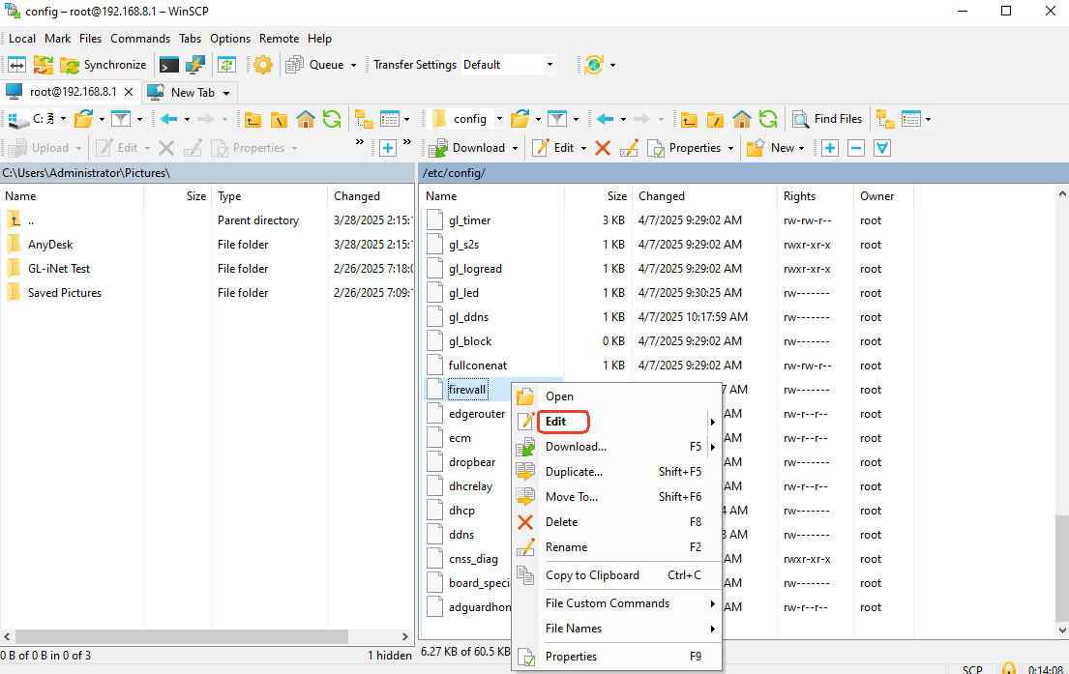Click remote panel directory tree icon
This screenshot has height=674, width=1069.
click(885, 119)
